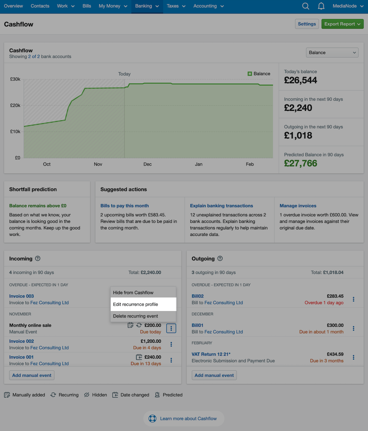Click the Recurring legend icon
The image size is (368, 431).
point(53,395)
